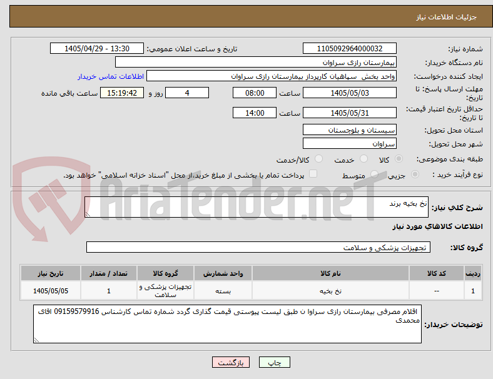Click the کد کالا column header
The image size is (493, 379).
(x=437, y=273)
